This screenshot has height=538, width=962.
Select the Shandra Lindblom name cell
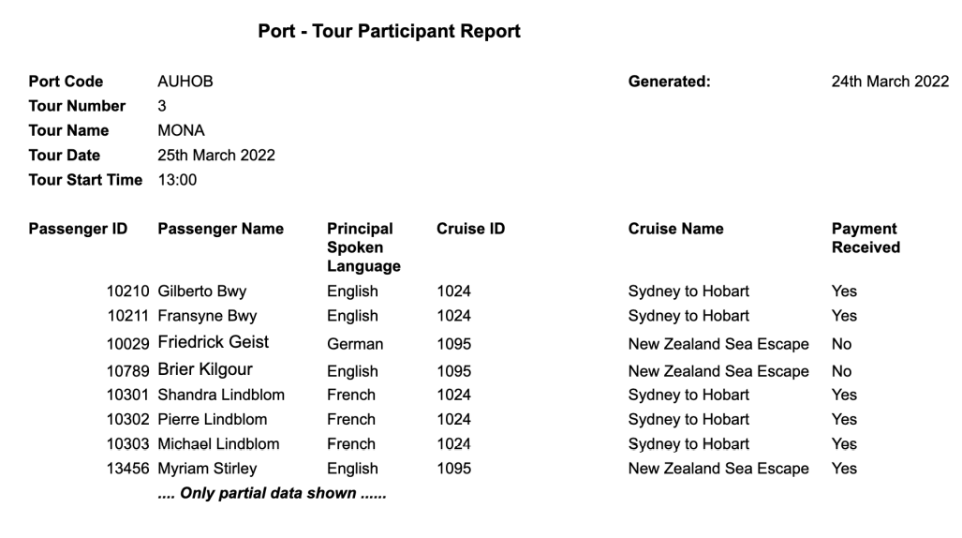point(221,395)
